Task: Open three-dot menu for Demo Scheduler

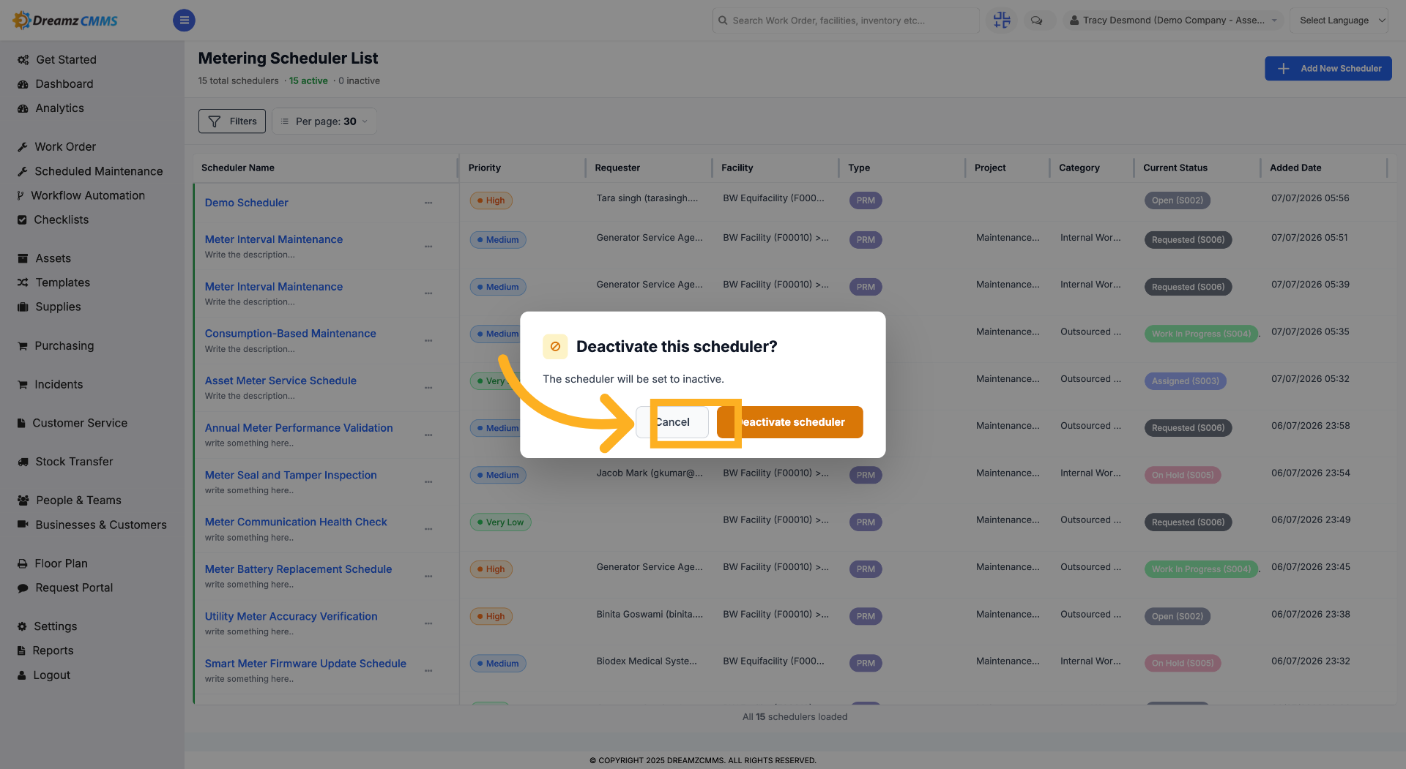Action: tap(428, 203)
